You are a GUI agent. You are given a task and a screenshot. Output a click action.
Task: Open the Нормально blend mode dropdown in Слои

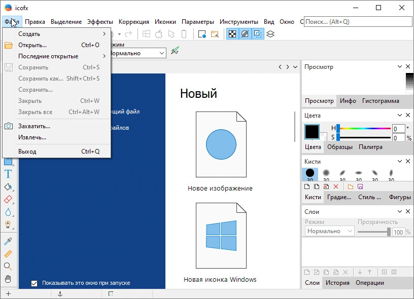click(329, 231)
